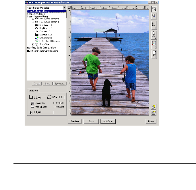Click the Contrast icon in tree
This screenshot has height=190, width=196.
pyautogui.click(x=37, y=31)
